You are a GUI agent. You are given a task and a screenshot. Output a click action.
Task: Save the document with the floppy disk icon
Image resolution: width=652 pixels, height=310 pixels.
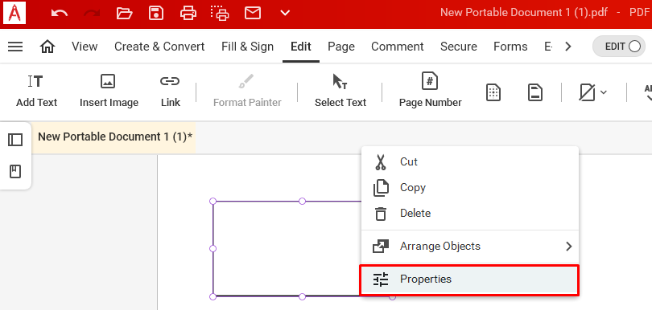pos(156,14)
